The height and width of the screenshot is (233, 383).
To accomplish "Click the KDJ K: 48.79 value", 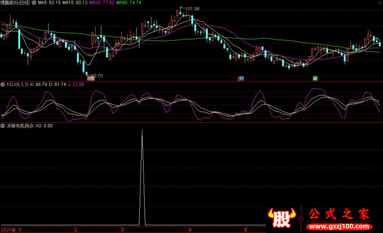I will click(39, 85).
